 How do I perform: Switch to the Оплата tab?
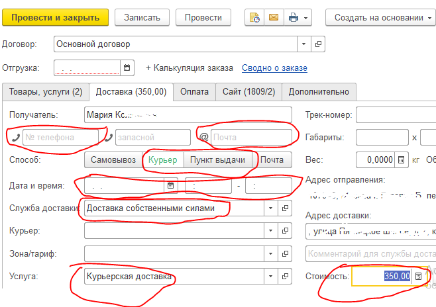195,92
